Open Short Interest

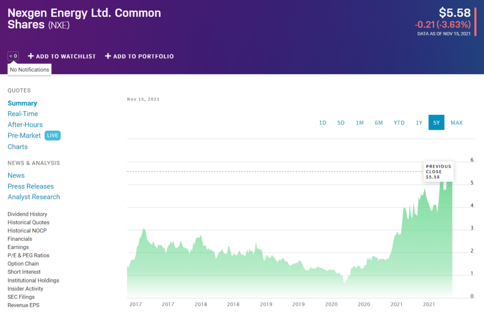[x=24, y=272]
